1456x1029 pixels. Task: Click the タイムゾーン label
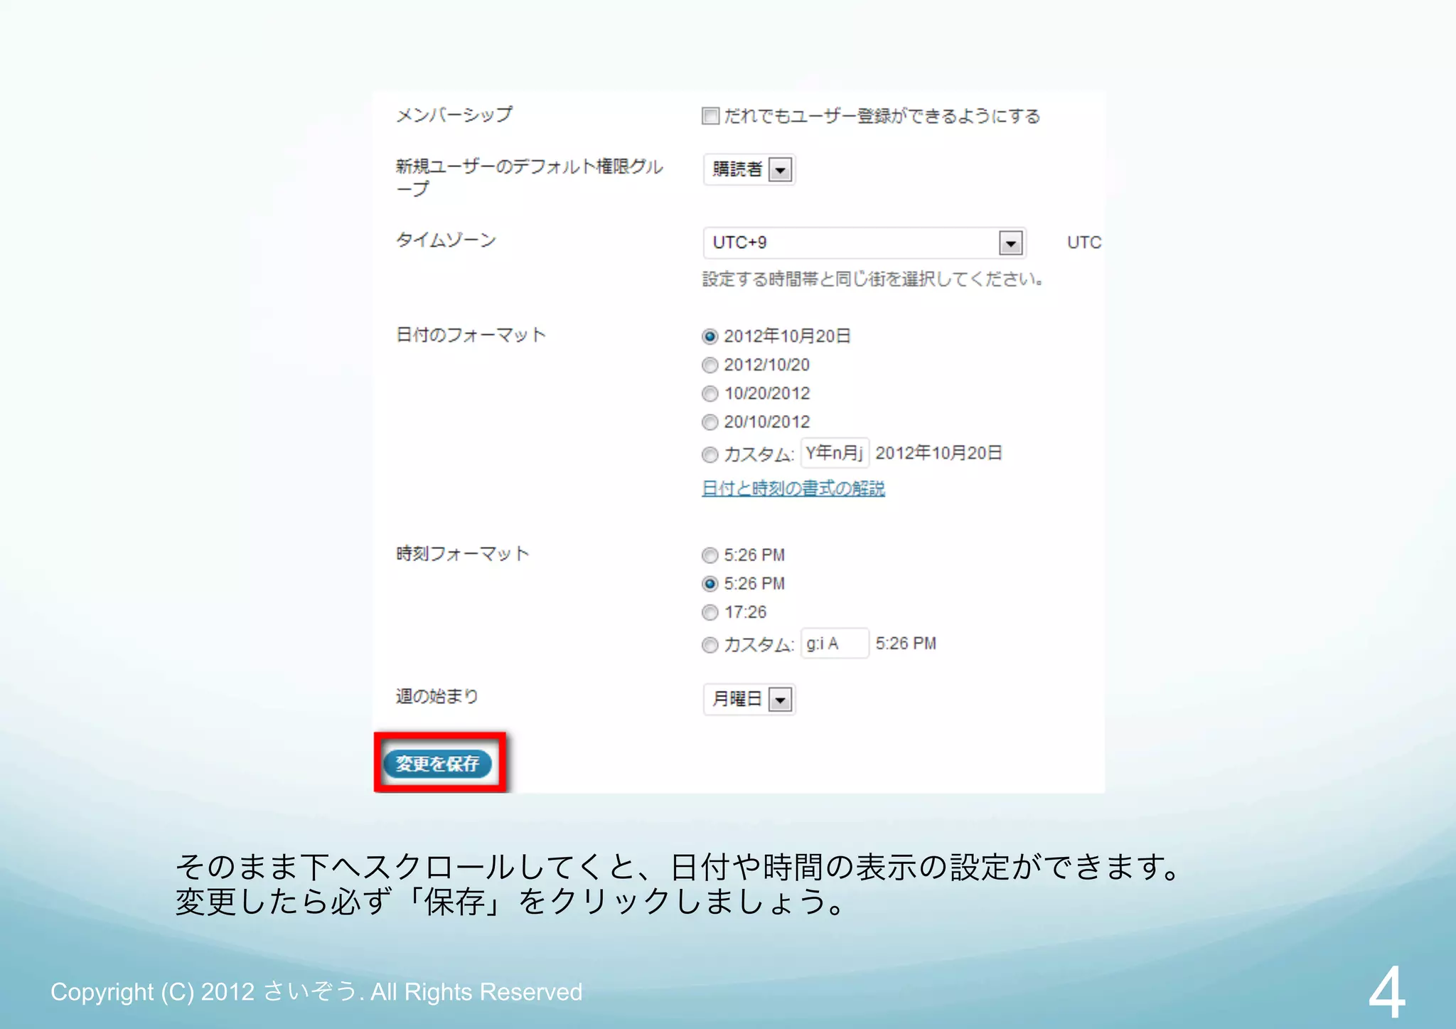tap(446, 240)
